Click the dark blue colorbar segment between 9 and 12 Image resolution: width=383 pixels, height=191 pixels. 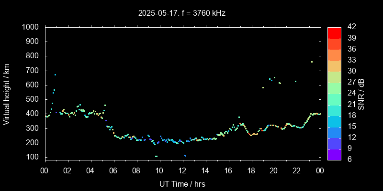pos(334,143)
